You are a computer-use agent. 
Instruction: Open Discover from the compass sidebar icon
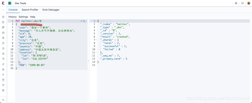pos(3,17)
